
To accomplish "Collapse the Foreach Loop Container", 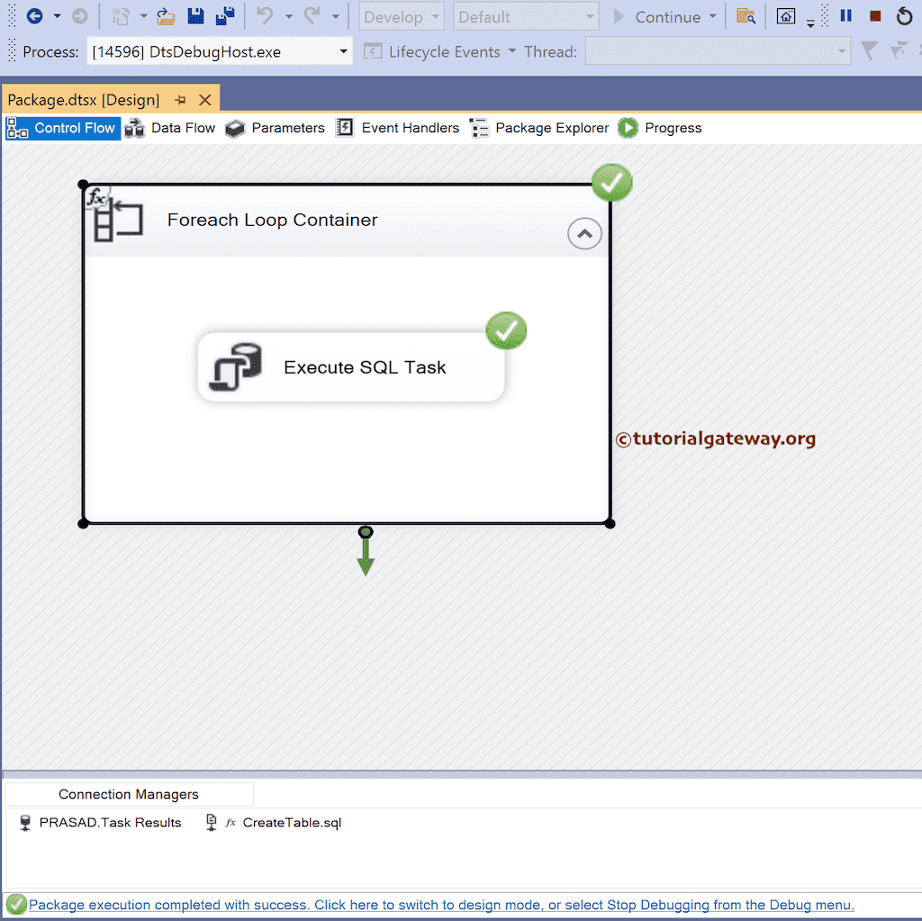I will 584,233.
